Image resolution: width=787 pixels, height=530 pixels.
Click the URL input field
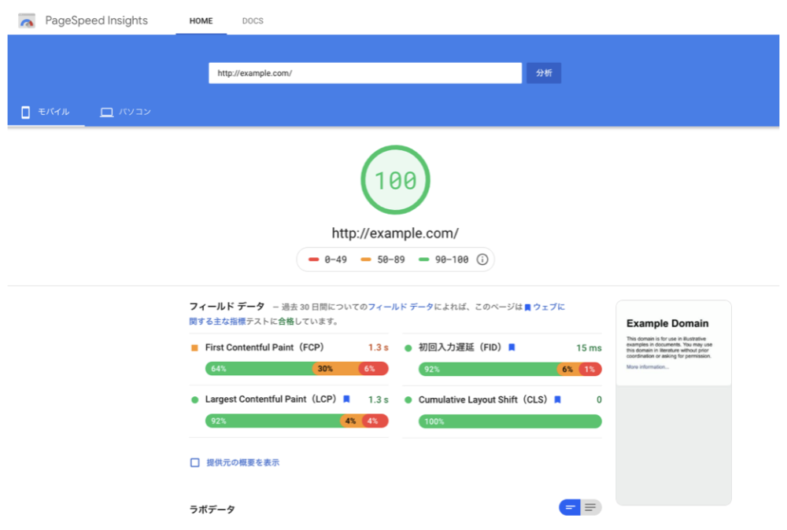coord(365,73)
